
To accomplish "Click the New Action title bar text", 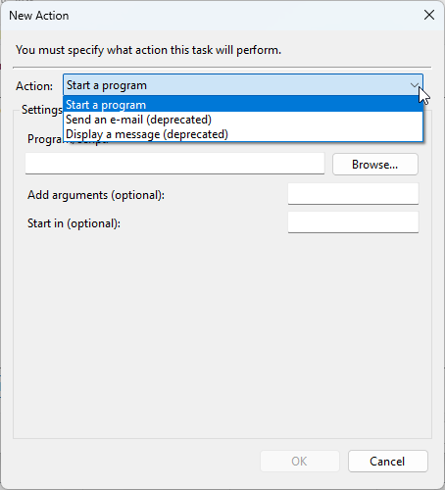I will click(39, 16).
